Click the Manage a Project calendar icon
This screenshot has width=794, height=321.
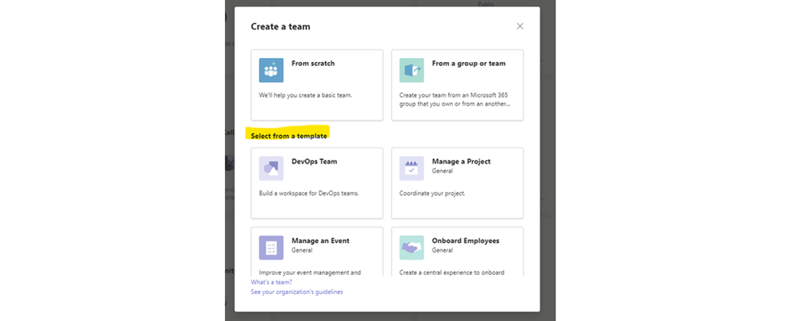click(411, 168)
